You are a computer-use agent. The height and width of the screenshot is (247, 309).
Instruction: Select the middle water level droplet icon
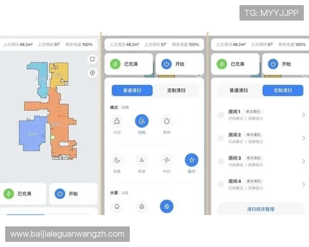point(142,206)
